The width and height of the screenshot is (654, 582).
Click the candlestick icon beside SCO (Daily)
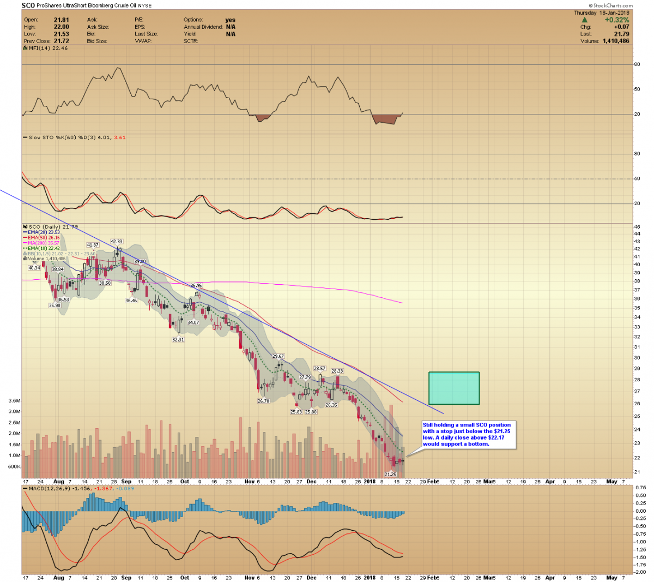click(25, 226)
